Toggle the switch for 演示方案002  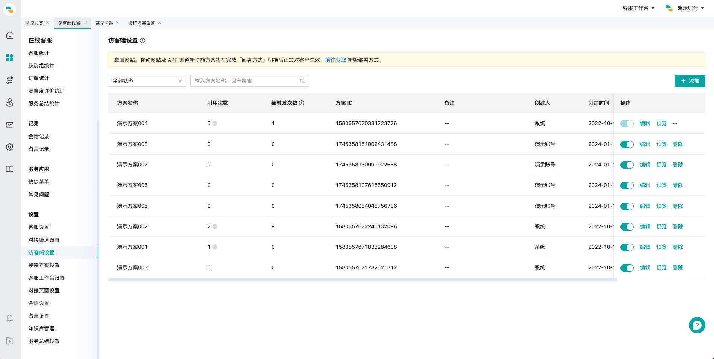[x=627, y=227]
